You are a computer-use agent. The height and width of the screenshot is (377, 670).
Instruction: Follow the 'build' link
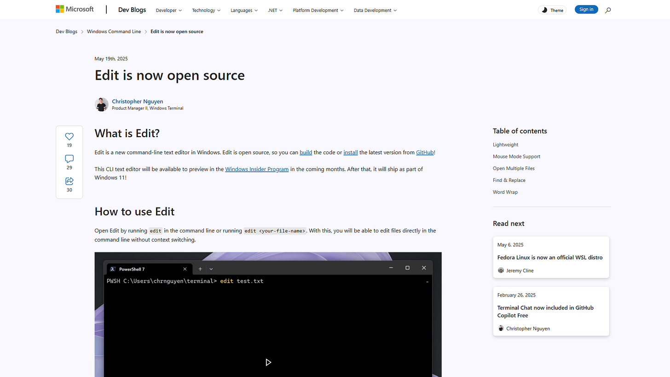306,152
